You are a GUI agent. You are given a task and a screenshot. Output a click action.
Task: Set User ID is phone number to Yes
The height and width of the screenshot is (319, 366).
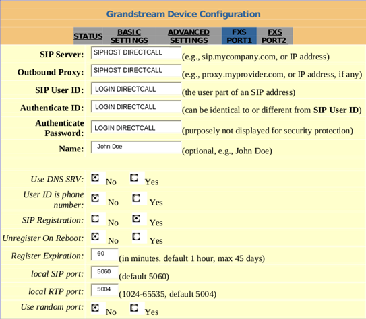(136, 199)
